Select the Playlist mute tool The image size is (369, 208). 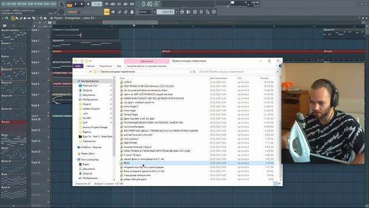pos(25,18)
